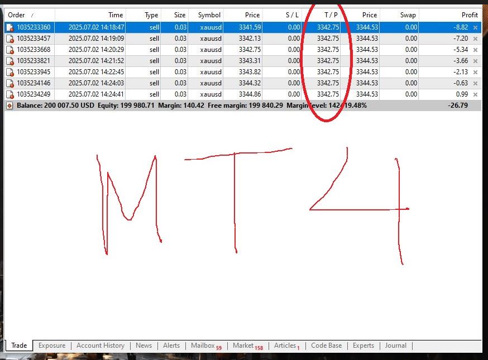Click the order icon for order 1035234146
488x360 pixels.
tap(10, 83)
